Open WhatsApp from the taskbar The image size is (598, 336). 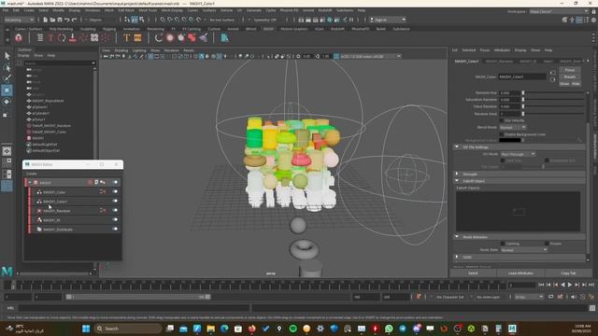point(389,329)
